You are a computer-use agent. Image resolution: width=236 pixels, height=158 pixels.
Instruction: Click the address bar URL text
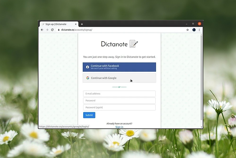coord(77,30)
